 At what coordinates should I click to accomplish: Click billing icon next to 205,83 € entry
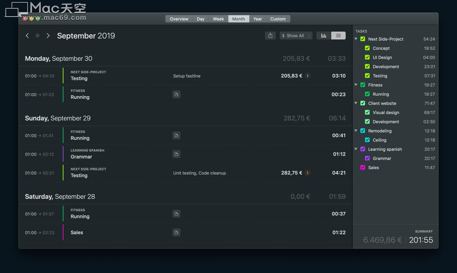tap(308, 76)
